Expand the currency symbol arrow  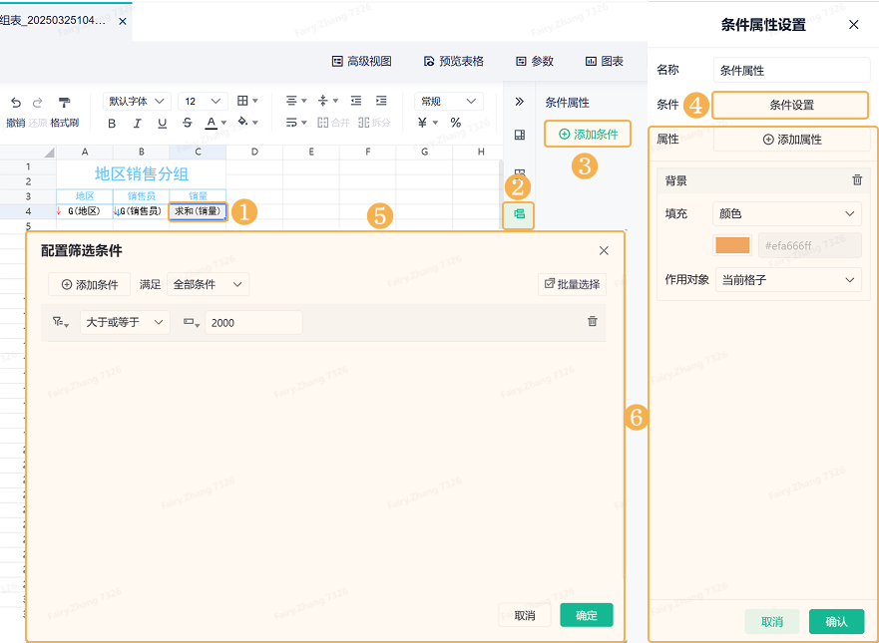click(435, 123)
